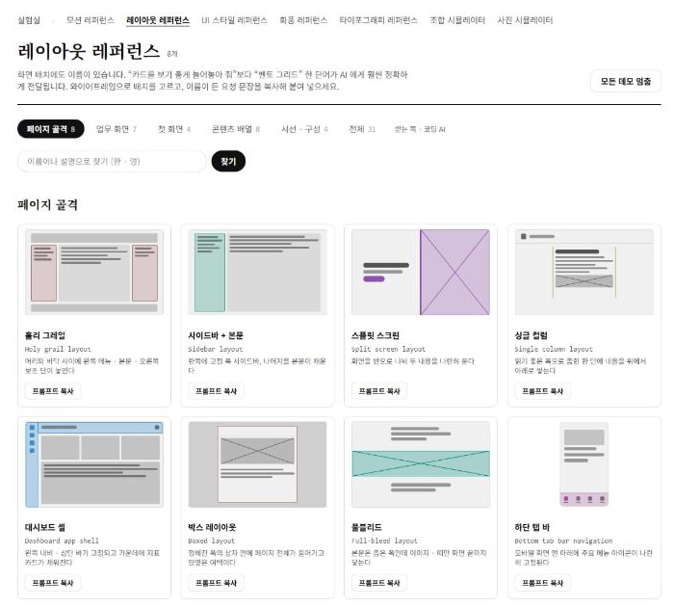The width and height of the screenshot is (674, 607).
Task: Click 프롬프트 복사 under 풀블리드
Action: 379,583
